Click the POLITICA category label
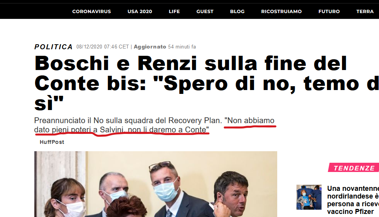 [x=54, y=47]
